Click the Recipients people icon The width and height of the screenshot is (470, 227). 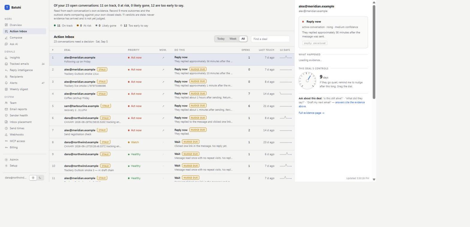6,77
